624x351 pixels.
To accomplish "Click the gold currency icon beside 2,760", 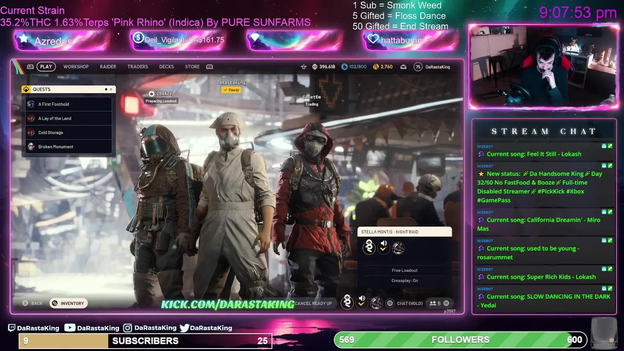I will pos(376,67).
